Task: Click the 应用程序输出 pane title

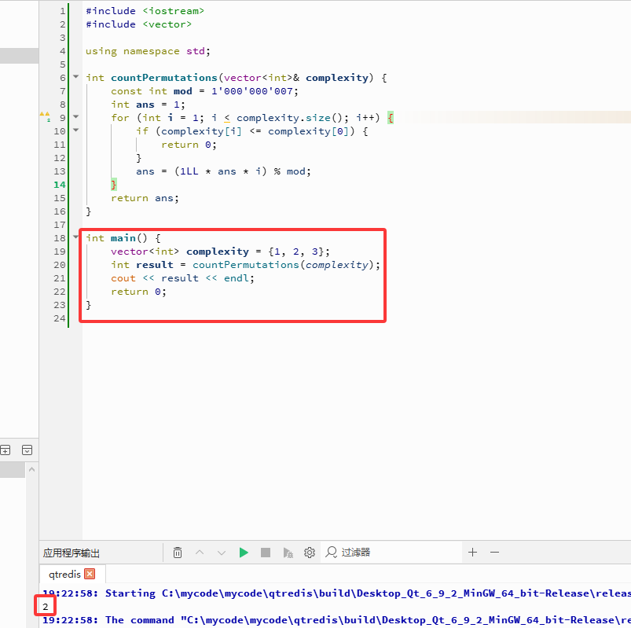Action: [x=72, y=553]
